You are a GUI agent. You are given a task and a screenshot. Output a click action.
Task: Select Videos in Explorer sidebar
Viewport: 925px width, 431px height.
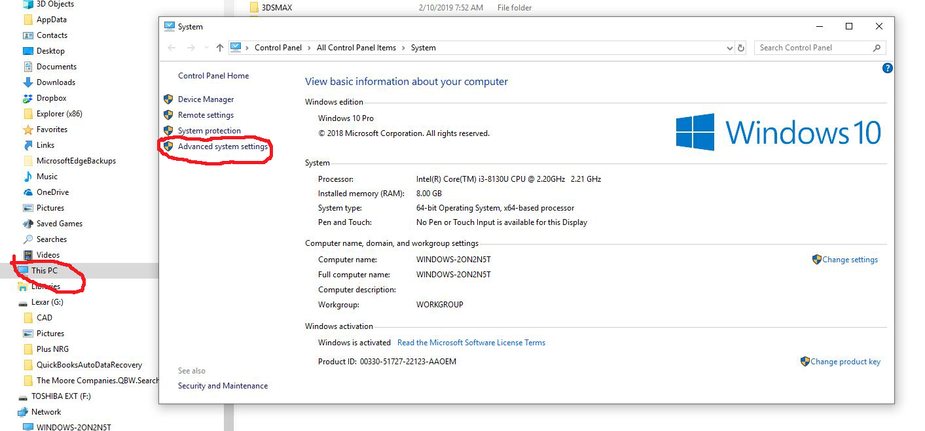click(x=48, y=255)
